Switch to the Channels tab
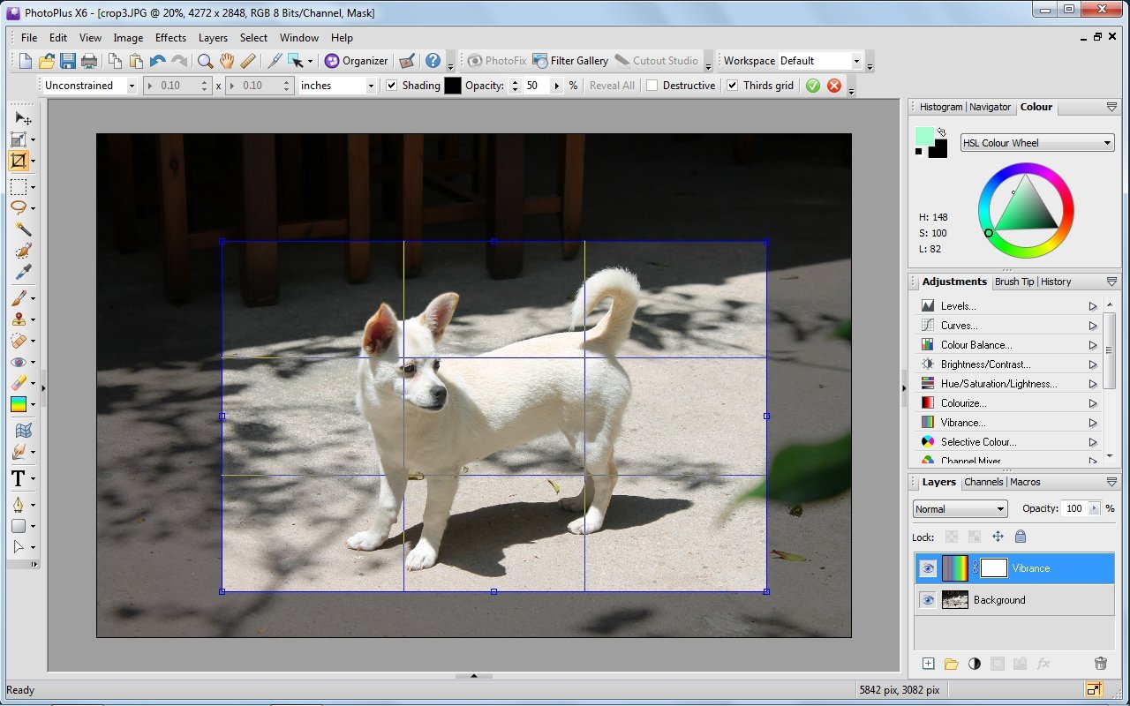 [983, 482]
